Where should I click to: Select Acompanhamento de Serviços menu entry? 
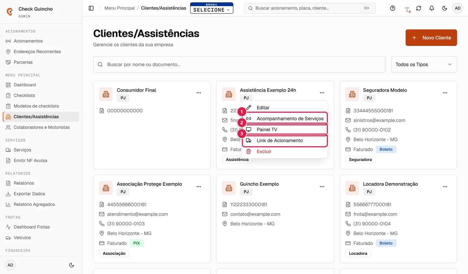(x=285, y=118)
